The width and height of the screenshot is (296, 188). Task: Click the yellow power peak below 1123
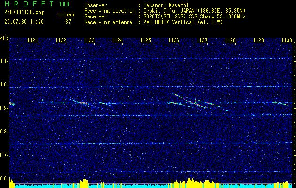pos(84,182)
